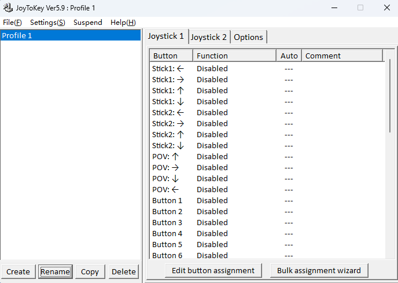This screenshot has width=398, height=283.
Task: Open the Bulk assignment wizard
Action: [319, 270]
